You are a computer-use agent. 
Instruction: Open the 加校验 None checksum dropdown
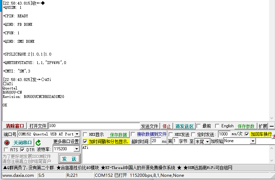253,141
